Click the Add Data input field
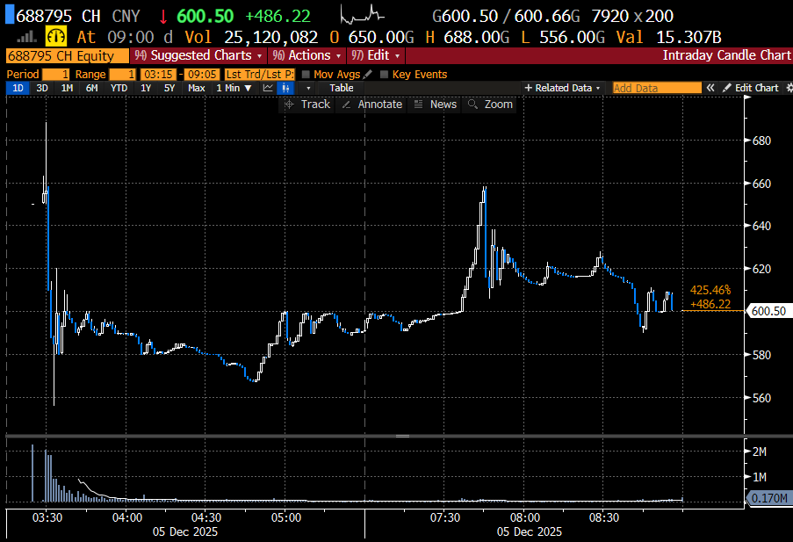This screenshot has width=793, height=542. (x=656, y=88)
